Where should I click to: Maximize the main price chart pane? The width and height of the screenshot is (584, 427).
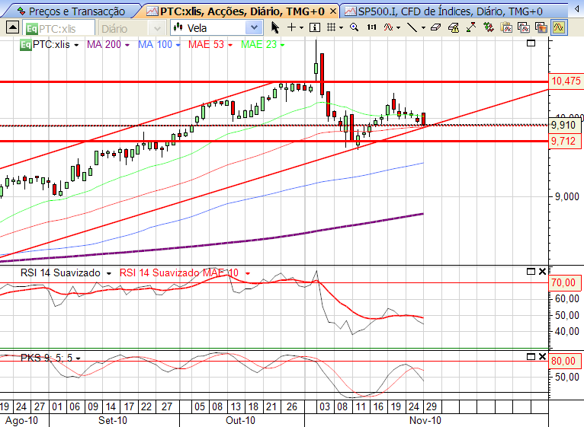point(531,43)
